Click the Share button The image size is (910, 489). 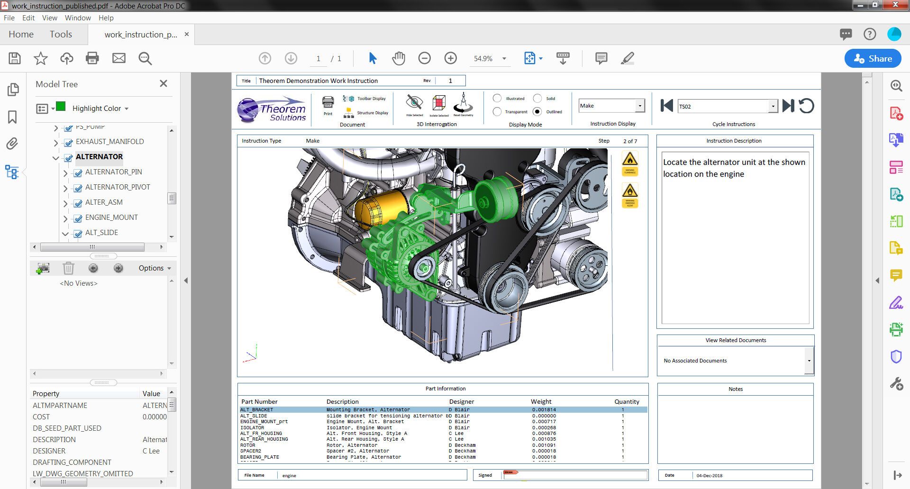(873, 58)
